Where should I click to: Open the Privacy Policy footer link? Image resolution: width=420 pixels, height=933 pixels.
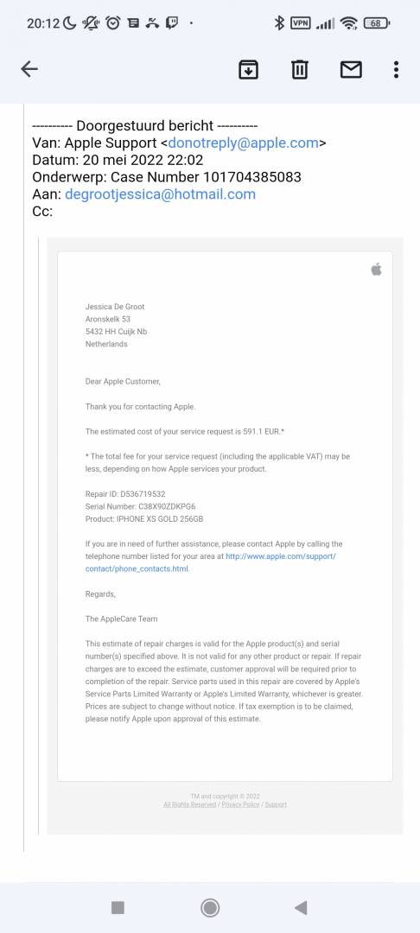pos(240,804)
